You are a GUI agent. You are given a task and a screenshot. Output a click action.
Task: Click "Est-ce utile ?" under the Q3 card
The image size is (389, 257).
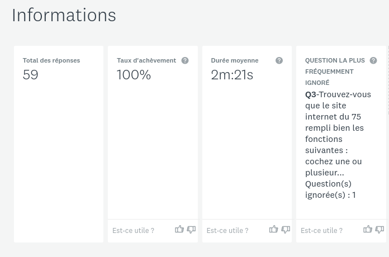point(321,230)
